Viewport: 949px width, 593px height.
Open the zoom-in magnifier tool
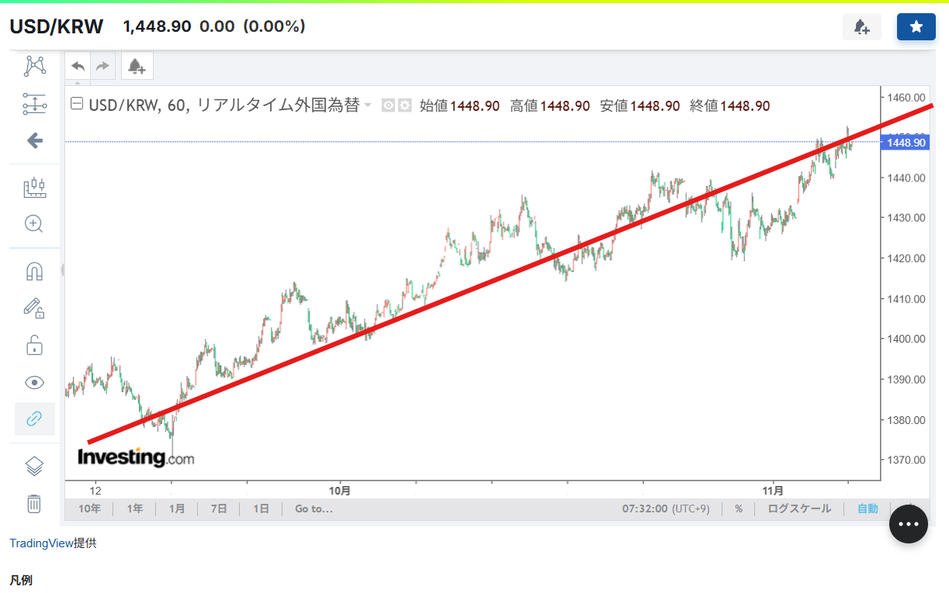[x=34, y=224]
